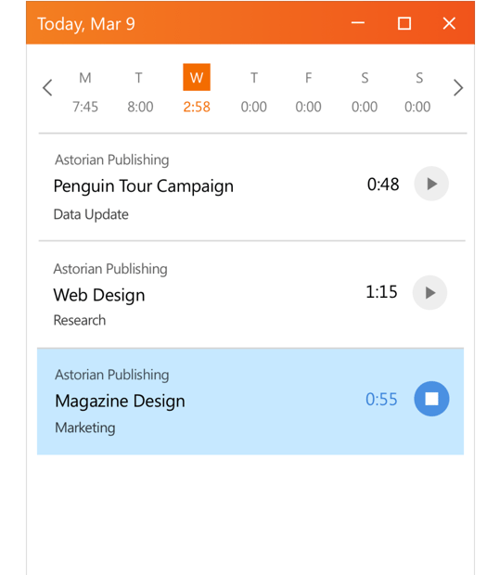Select Friday in week strip
487x575 pixels.
[x=308, y=92]
